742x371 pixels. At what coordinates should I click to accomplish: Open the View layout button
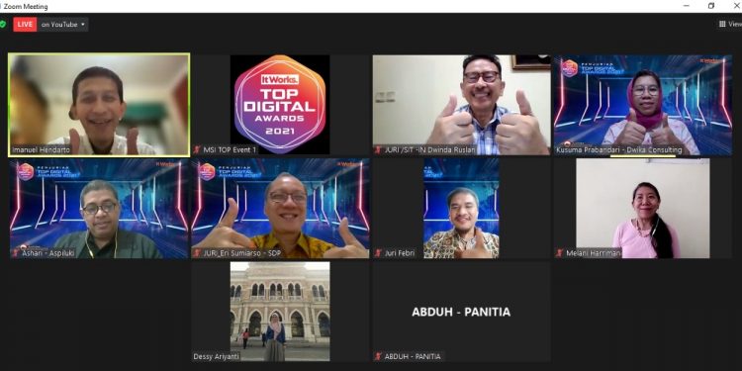730,24
